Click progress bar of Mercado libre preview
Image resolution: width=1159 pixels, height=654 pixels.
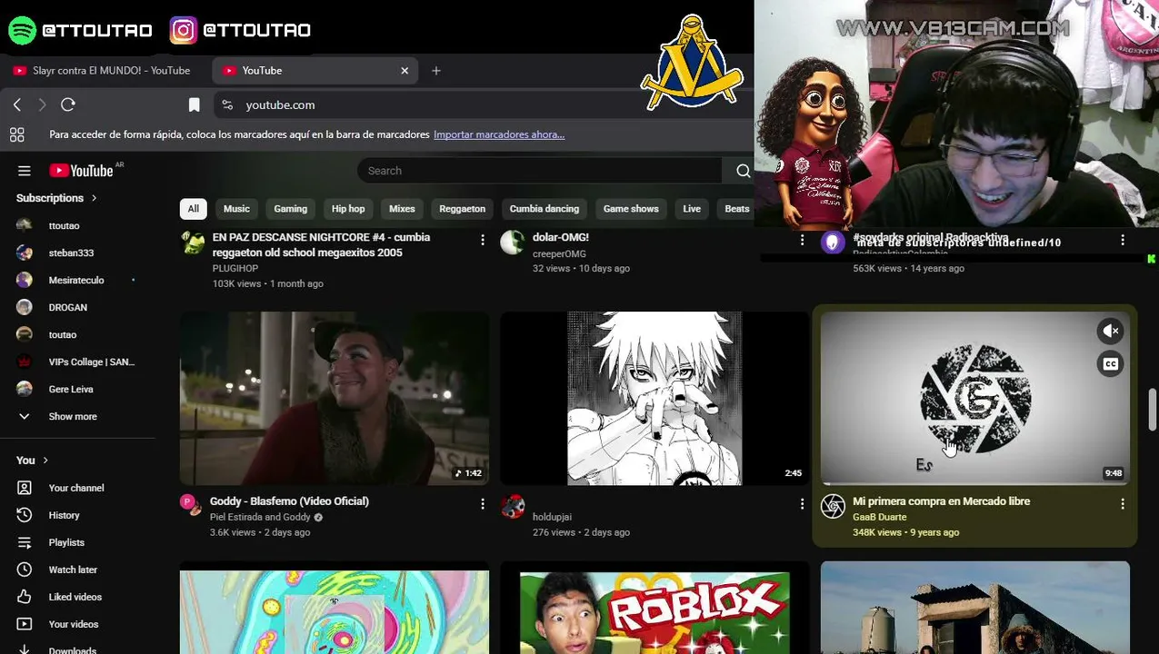[974, 483]
